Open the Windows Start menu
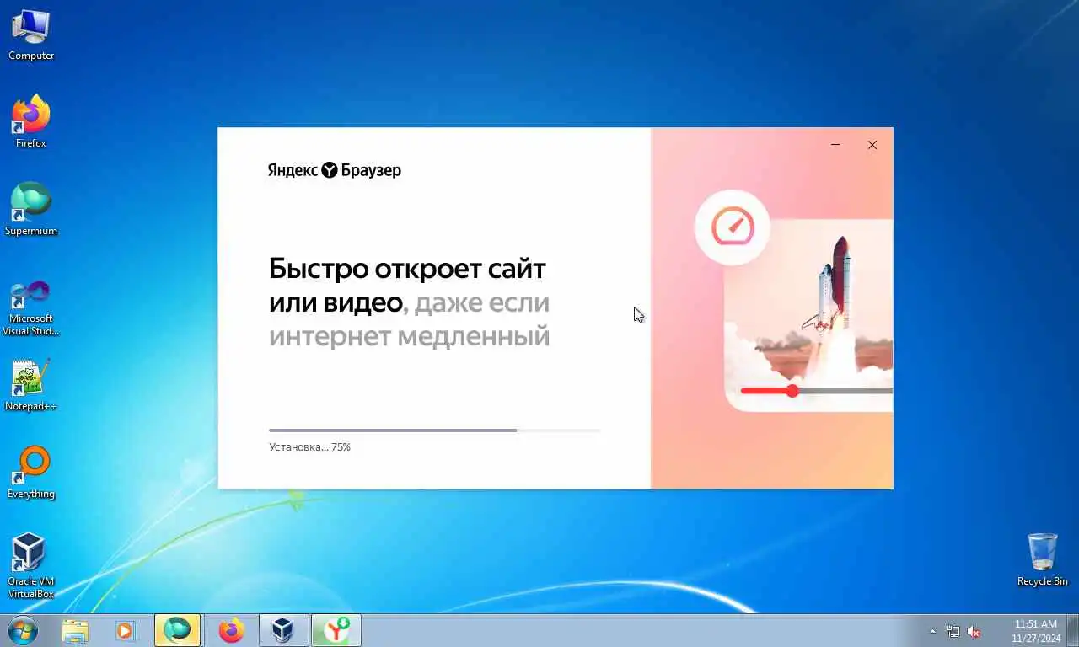The image size is (1079, 647). 21,630
